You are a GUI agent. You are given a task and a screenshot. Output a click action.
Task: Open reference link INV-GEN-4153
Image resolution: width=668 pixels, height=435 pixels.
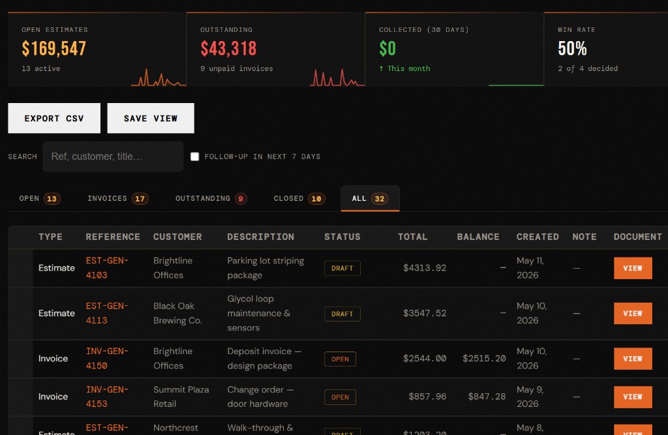107,397
